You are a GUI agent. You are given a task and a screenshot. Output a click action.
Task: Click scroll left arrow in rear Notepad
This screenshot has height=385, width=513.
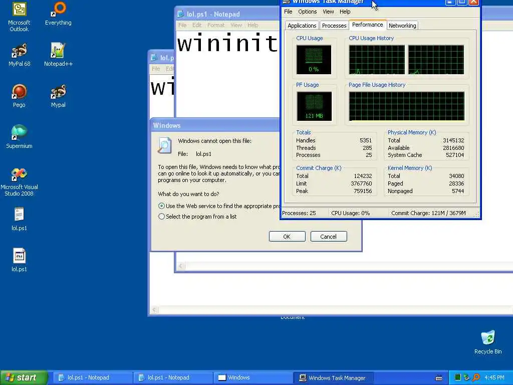(154, 309)
